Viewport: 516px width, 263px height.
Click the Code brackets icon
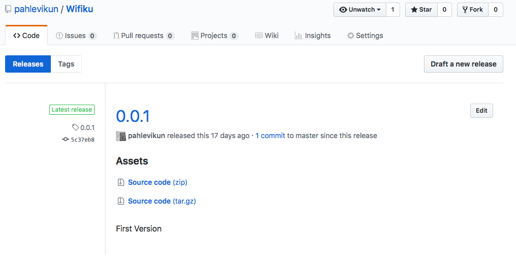click(17, 36)
